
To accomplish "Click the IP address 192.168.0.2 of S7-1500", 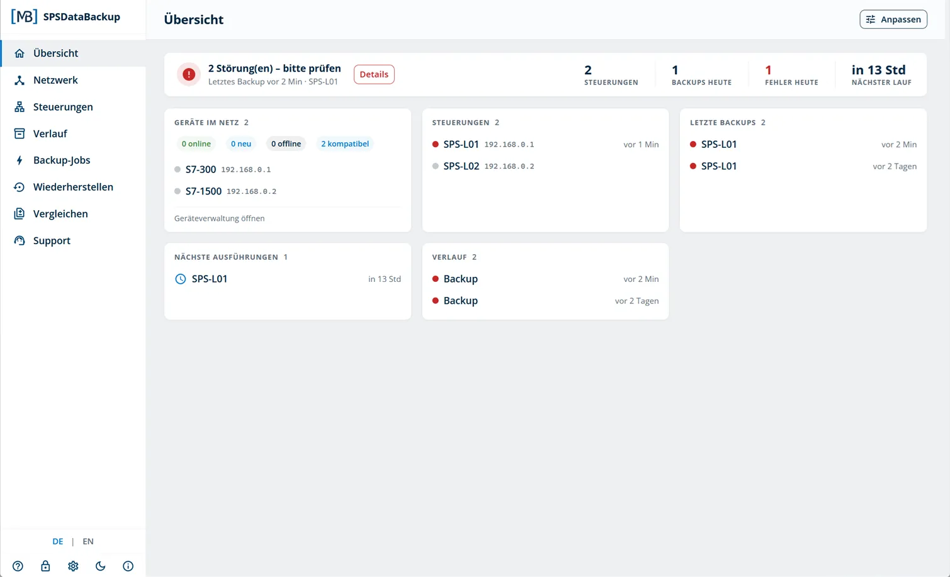I will pyautogui.click(x=251, y=191).
